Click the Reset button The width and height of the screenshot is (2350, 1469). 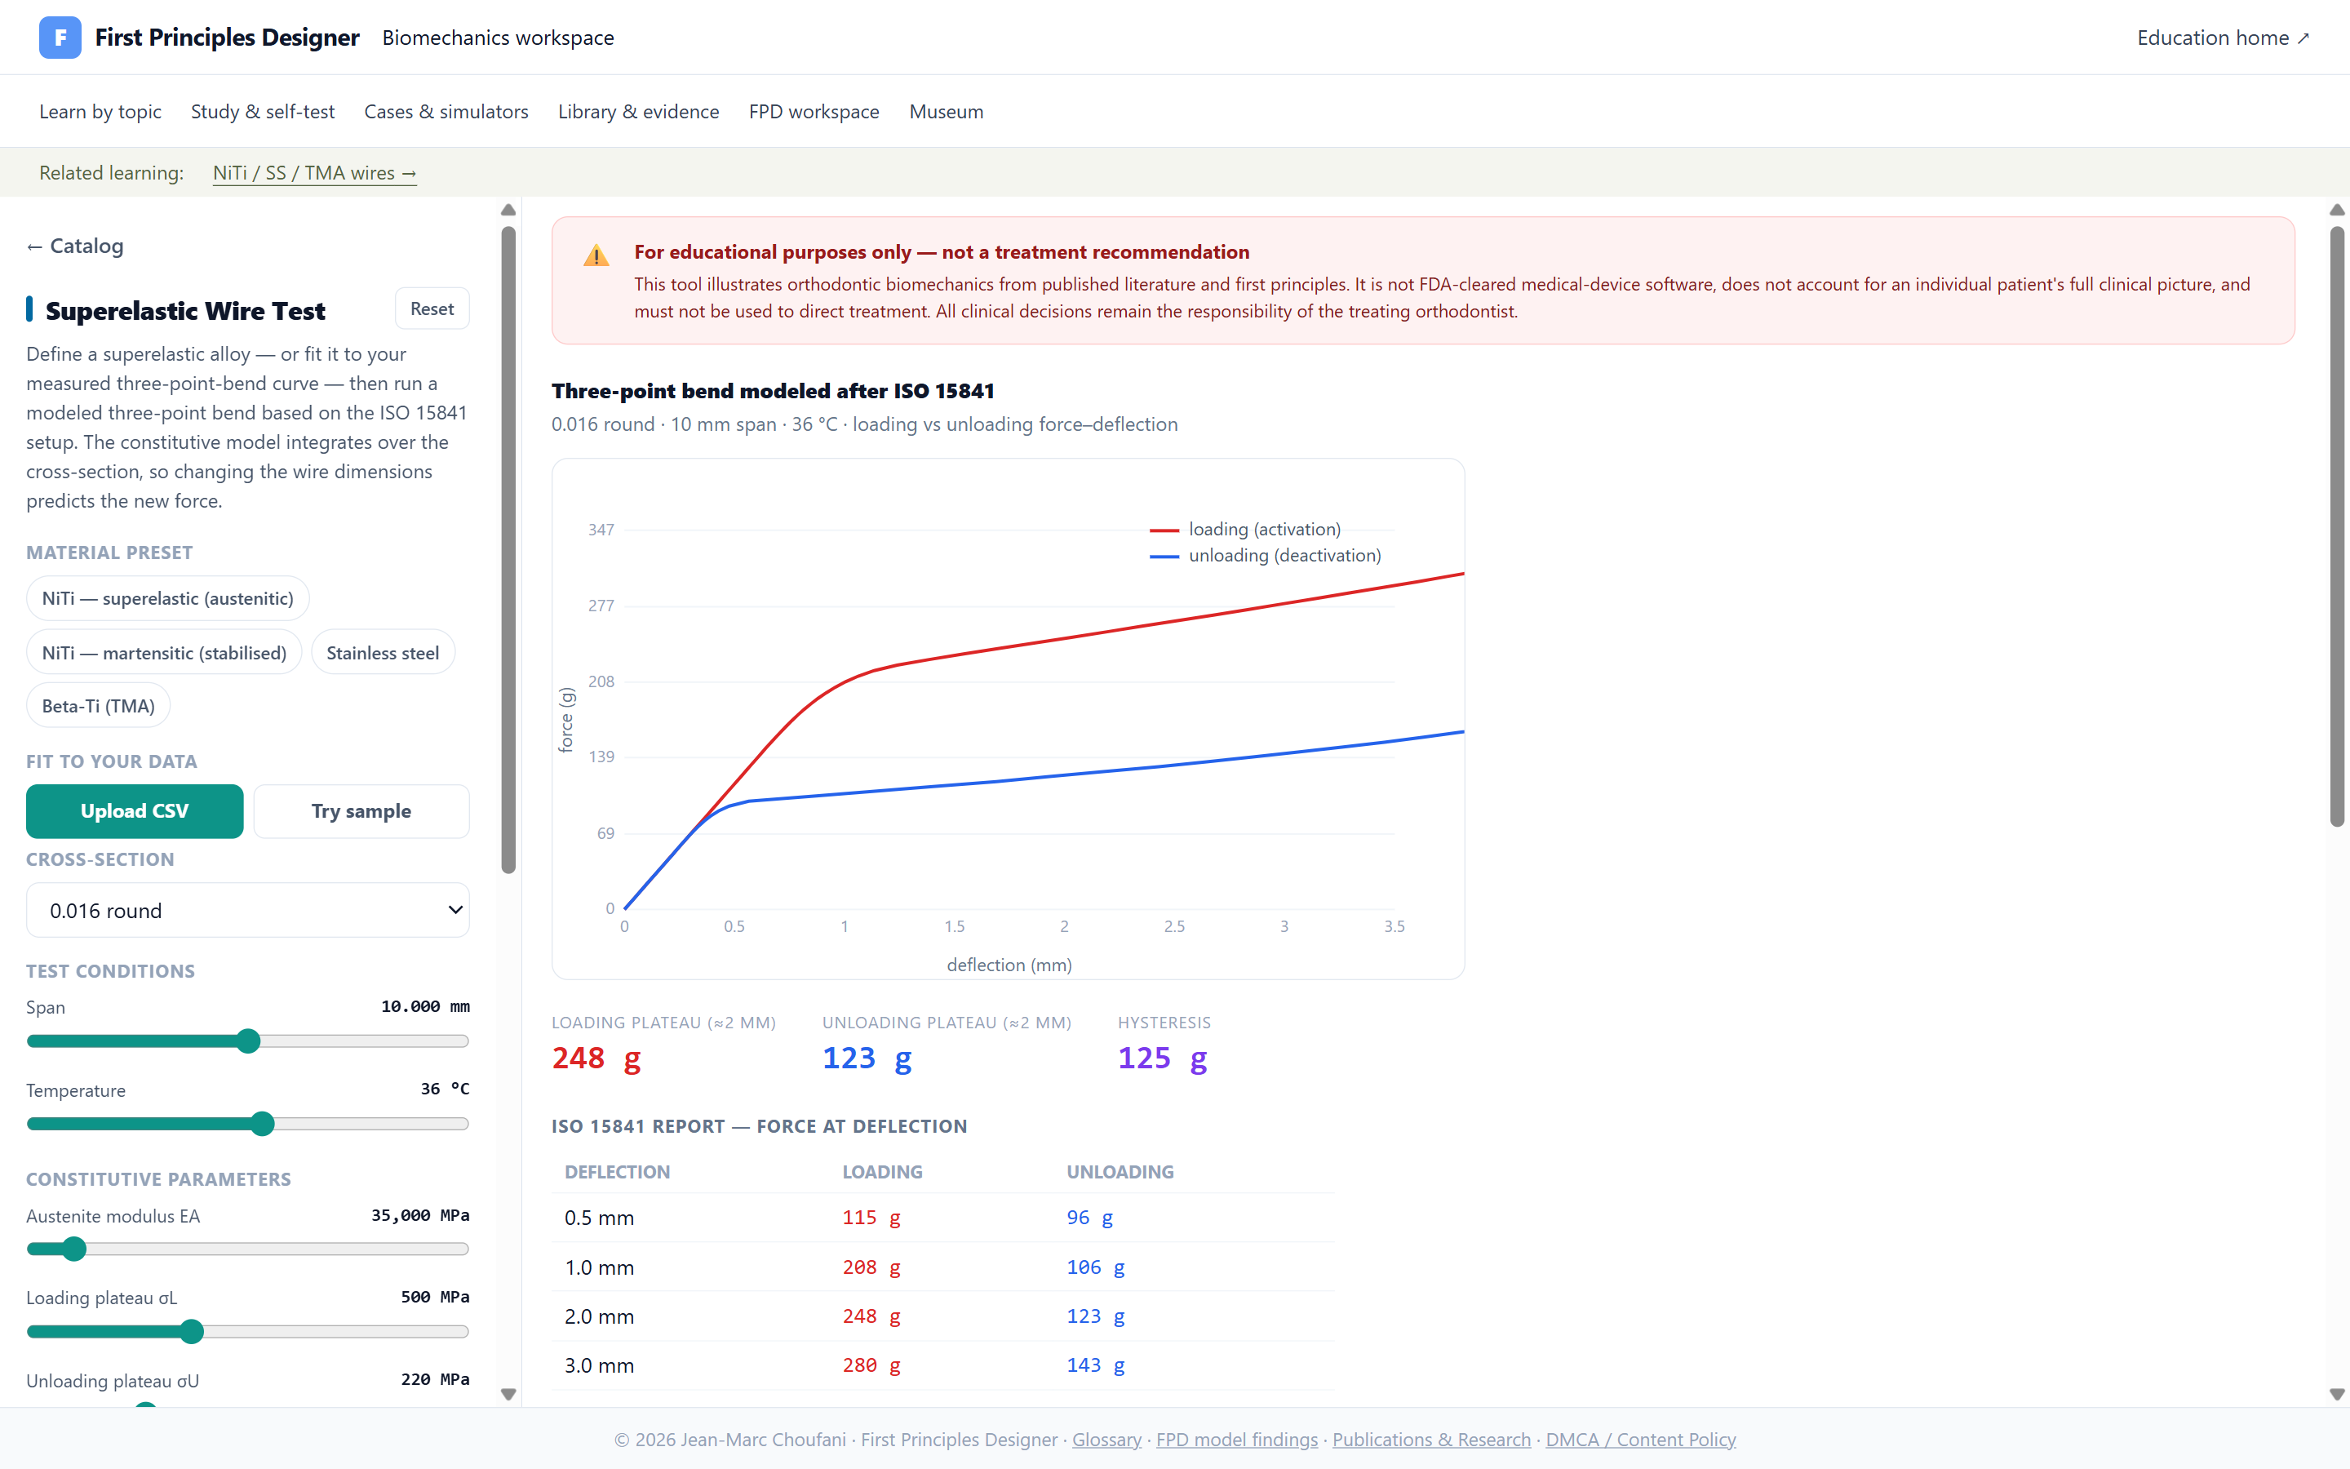click(x=432, y=309)
